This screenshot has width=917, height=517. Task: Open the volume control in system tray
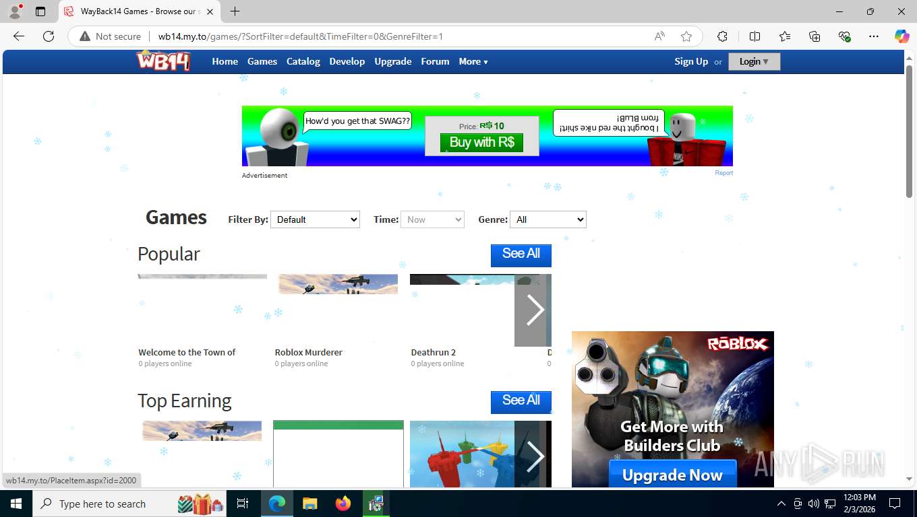click(814, 504)
